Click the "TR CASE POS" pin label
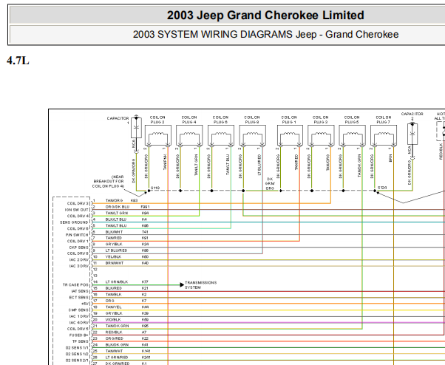 (76, 284)
